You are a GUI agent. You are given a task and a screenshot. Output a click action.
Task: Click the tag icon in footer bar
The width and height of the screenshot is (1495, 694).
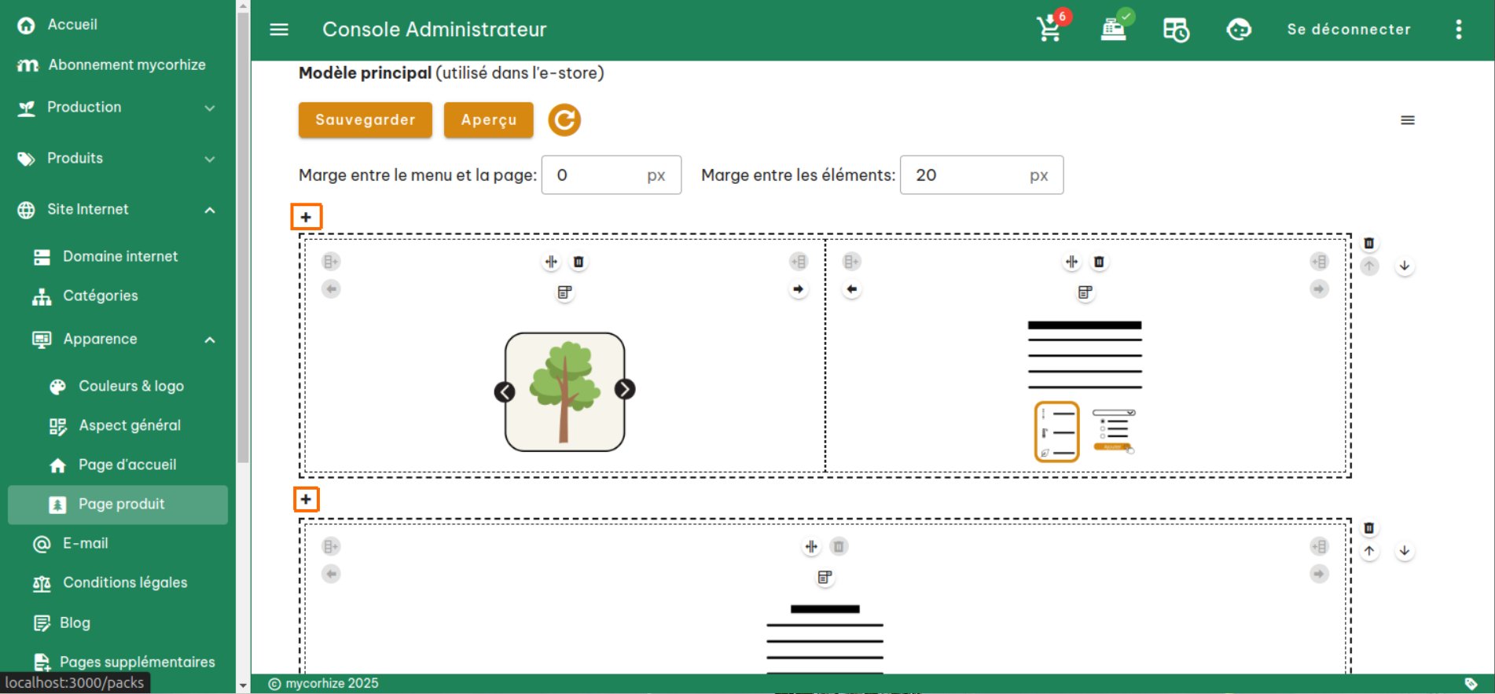pos(1471,684)
